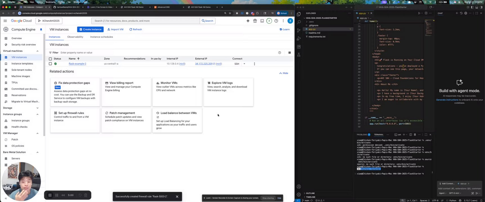This screenshot has height=202, width=485.
Task: Collapse Instance groups sidebar section
Action: click(37, 114)
